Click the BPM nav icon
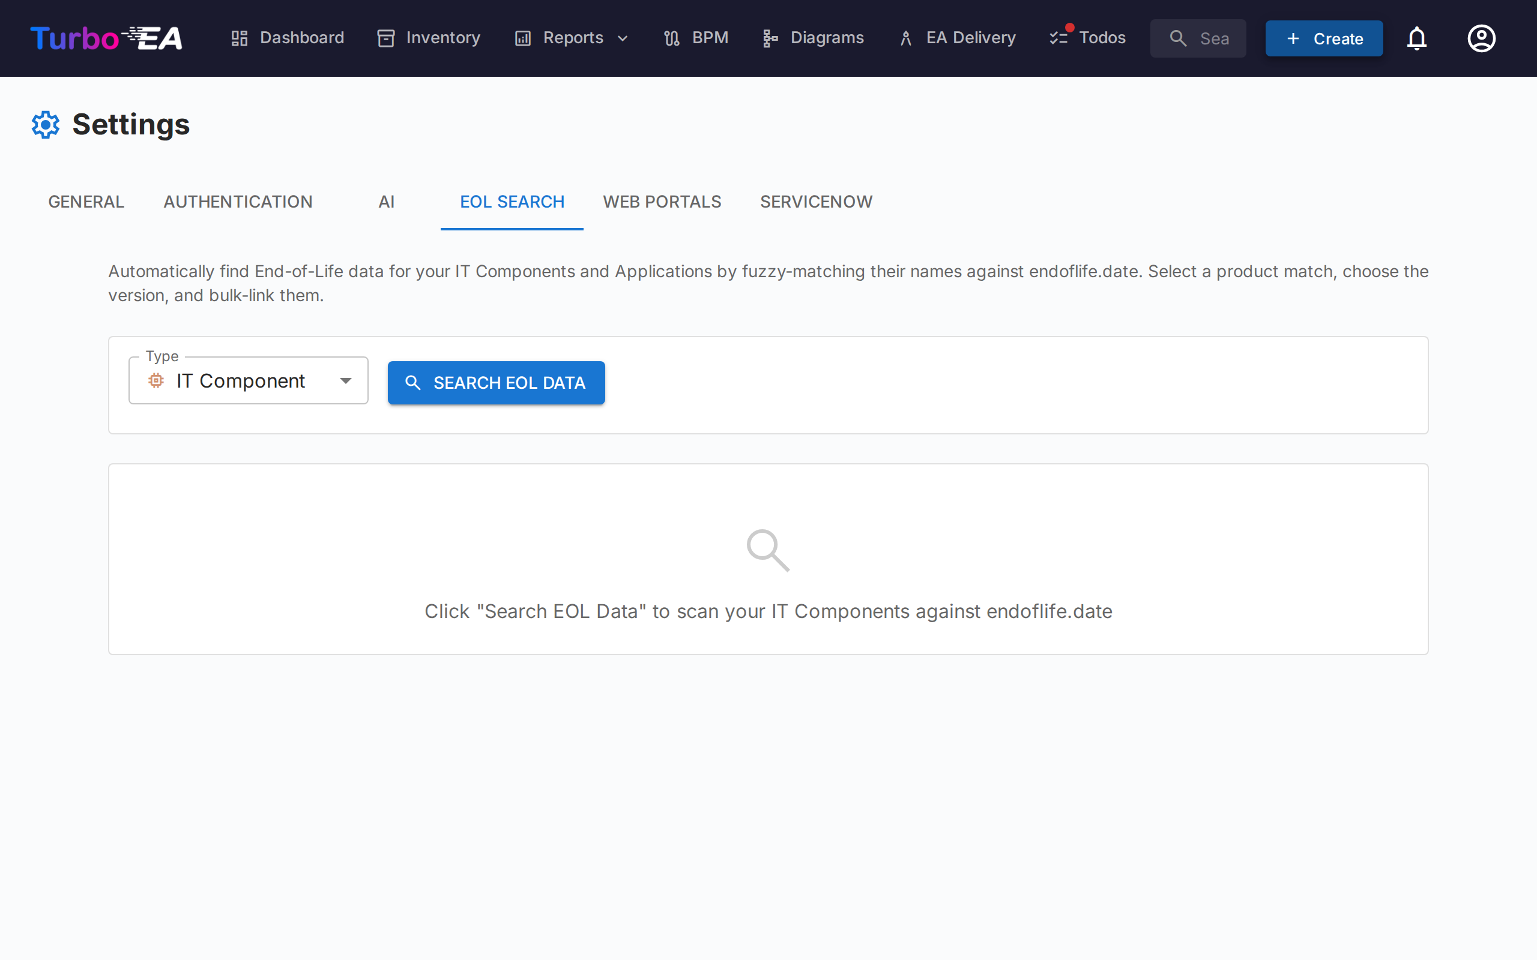Viewport: 1537px width, 960px height. click(671, 38)
